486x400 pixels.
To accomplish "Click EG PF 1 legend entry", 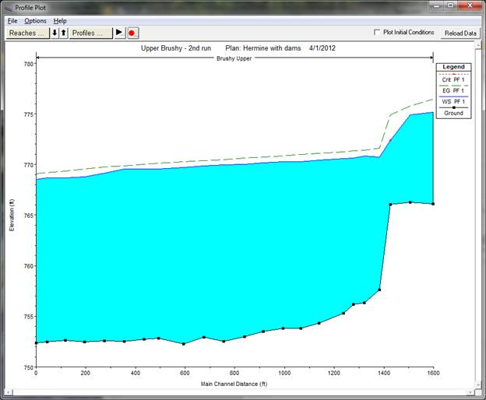I will pyautogui.click(x=453, y=89).
